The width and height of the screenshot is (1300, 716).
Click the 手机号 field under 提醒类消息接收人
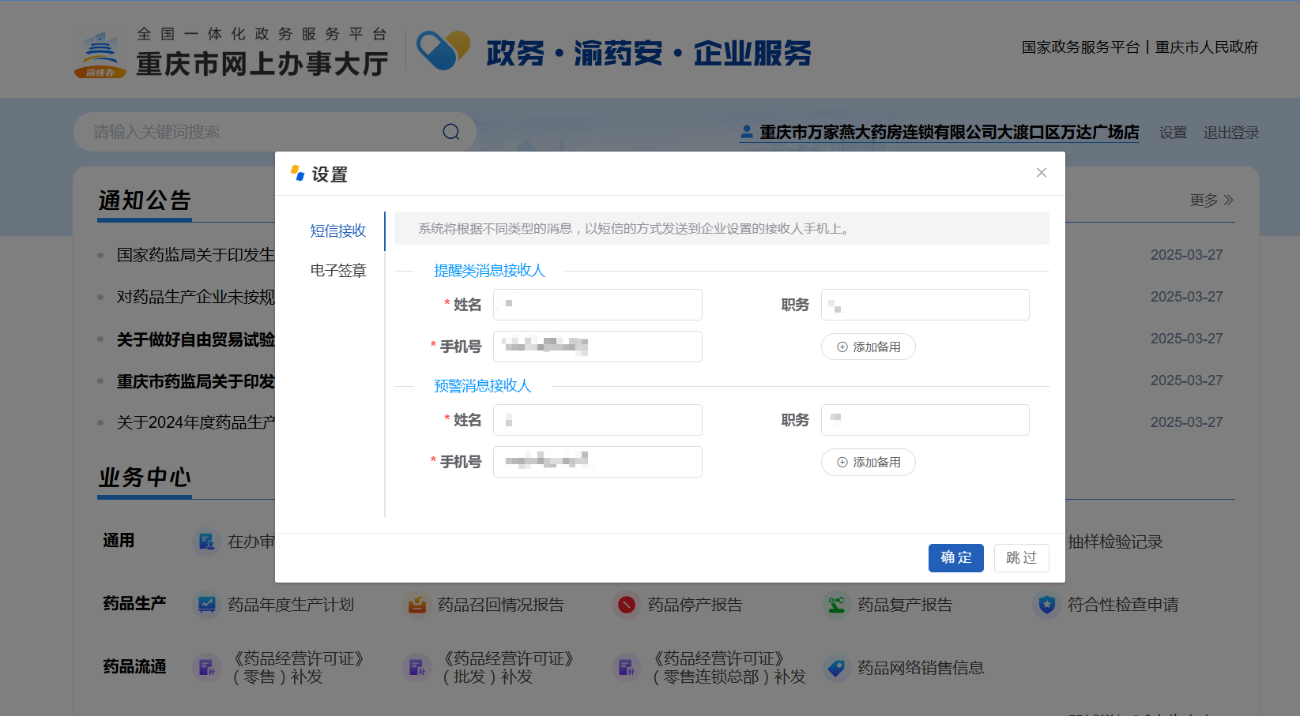pyautogui.click(x=597, y=347)
